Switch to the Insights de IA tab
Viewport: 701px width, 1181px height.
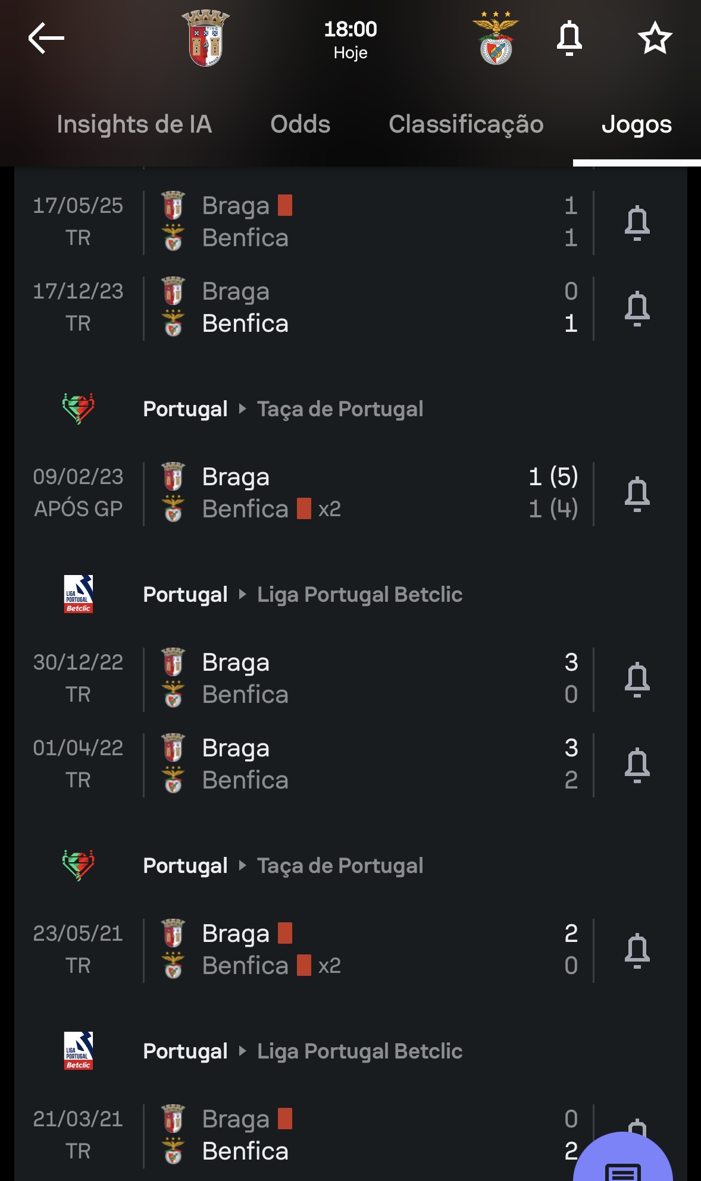click(134, 125)
